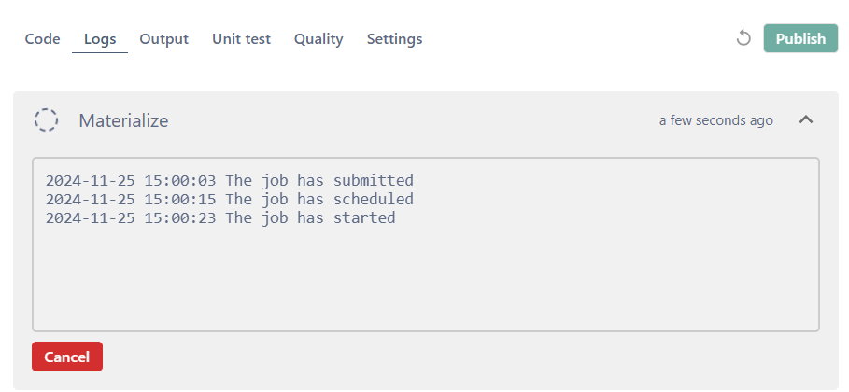849x392 pixels.
Task: Click the revert/undo arrow icon beside Publish
Action: coord(744,38)
